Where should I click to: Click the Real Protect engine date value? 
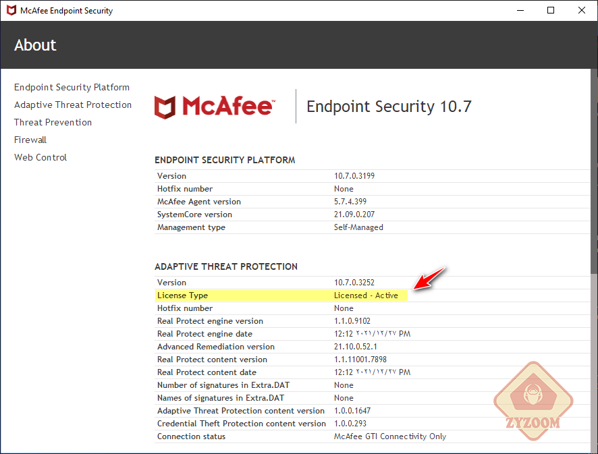tap(372, 334)
